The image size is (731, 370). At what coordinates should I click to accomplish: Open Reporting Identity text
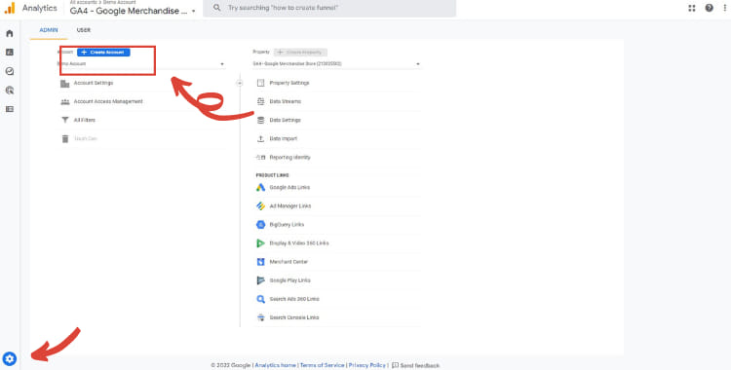click(x=290, y=158)
